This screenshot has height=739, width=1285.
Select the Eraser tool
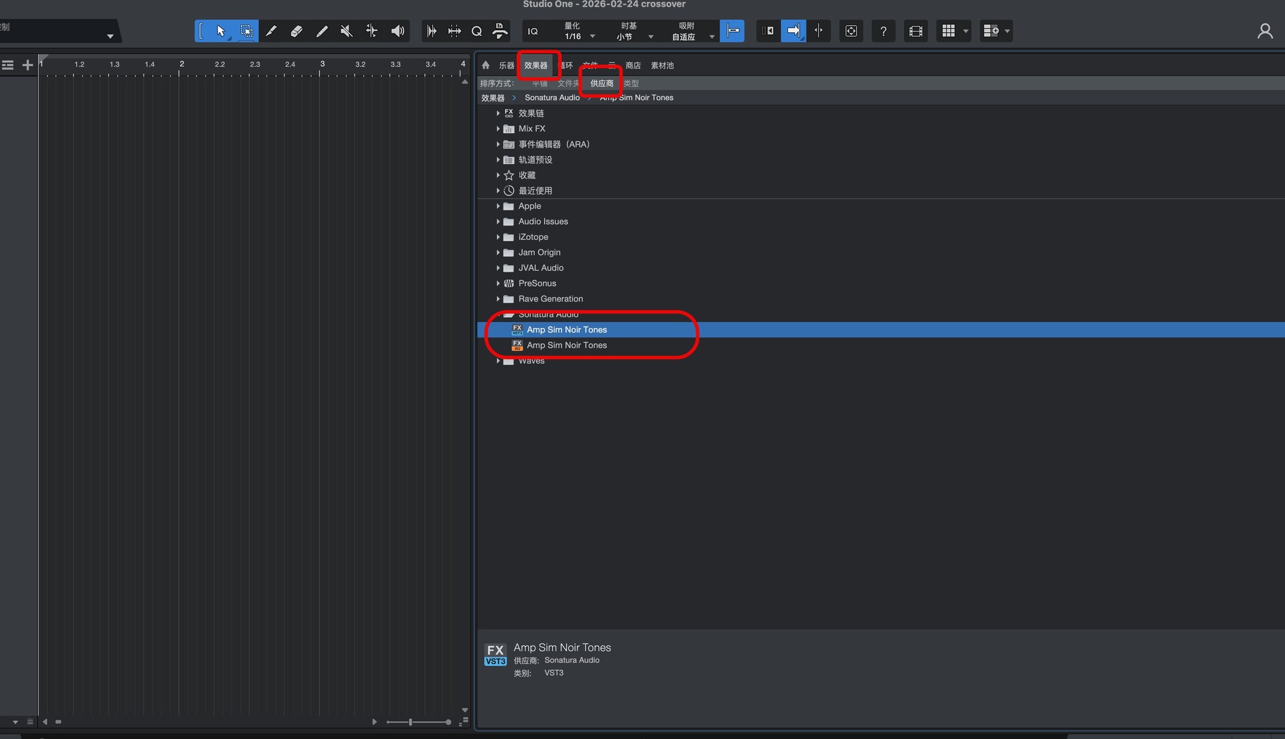coord(296,31)
